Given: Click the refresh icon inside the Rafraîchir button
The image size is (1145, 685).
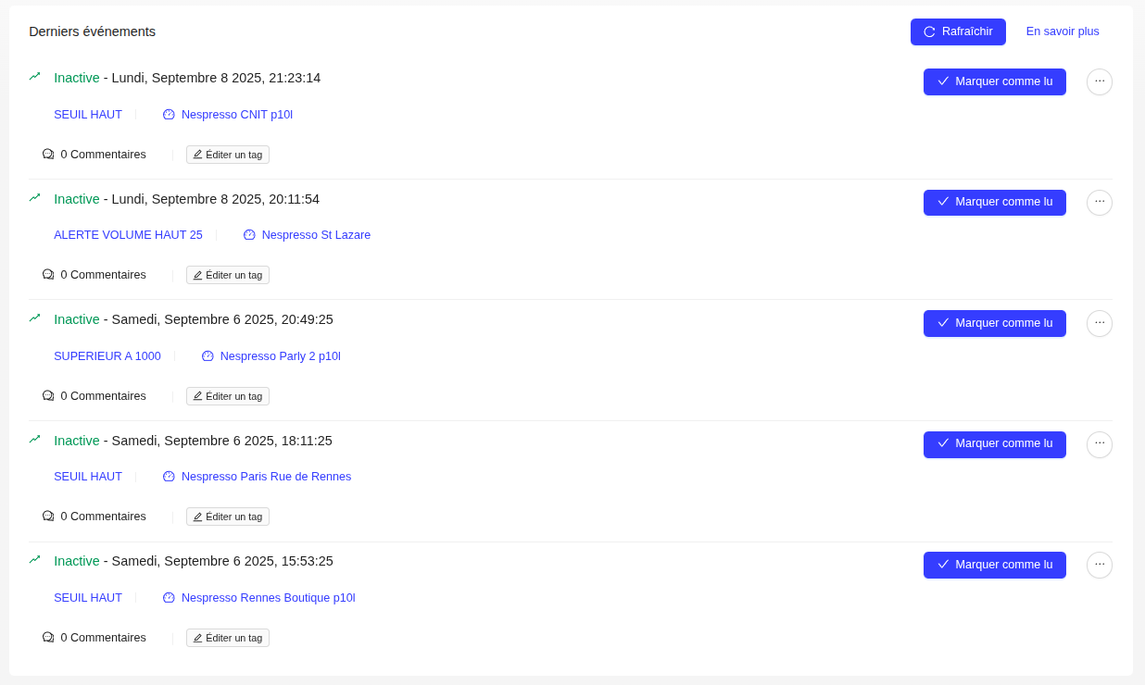Looking at the screenshot, I should 928,31.
